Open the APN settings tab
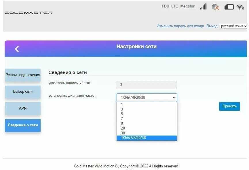Viewport: 249px width, 170px height. tap(23, 108)
